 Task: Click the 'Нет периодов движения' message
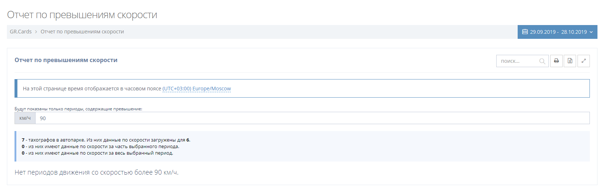click(96, 172)
